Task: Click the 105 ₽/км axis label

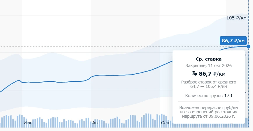Action: click(236, 18)
